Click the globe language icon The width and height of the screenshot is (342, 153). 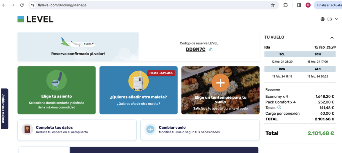tap(323, 19)
